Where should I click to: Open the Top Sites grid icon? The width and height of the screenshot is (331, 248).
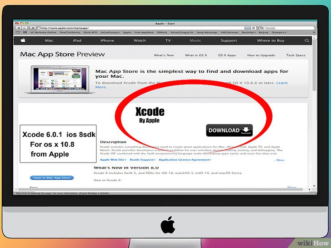point(25,33)
